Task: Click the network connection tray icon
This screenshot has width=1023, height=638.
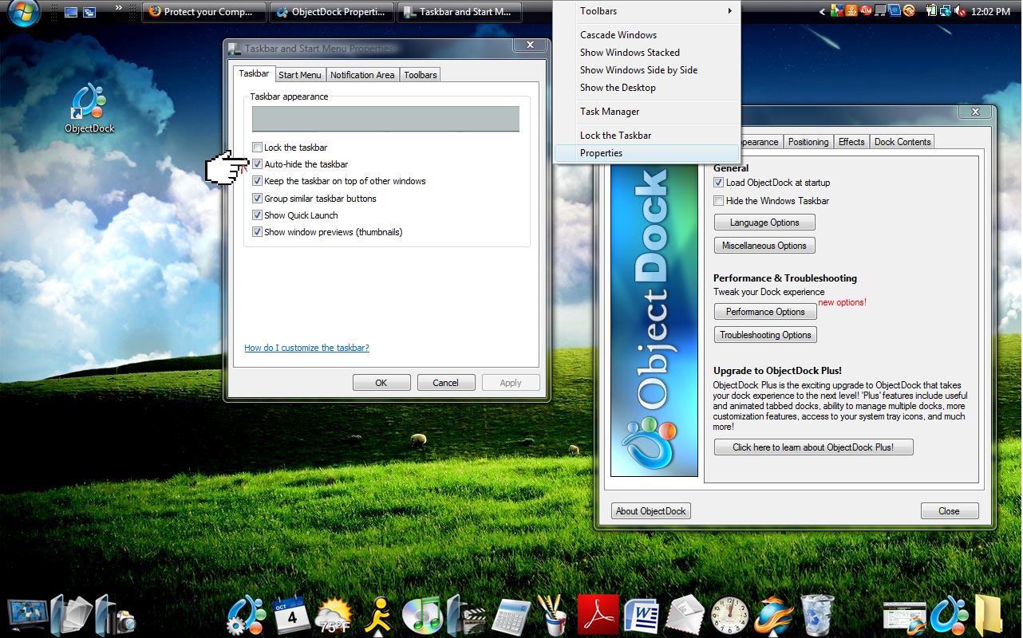Action: [x=946, y=11]
